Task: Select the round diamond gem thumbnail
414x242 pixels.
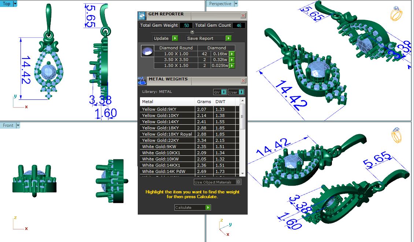Action: tap(147, 51)
